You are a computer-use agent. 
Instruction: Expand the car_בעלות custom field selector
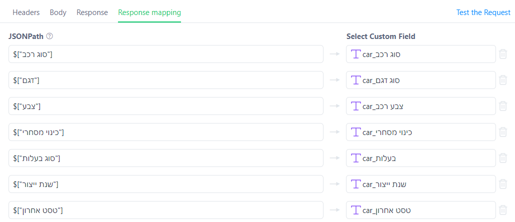pyautogui.click(x=420, y=158)
